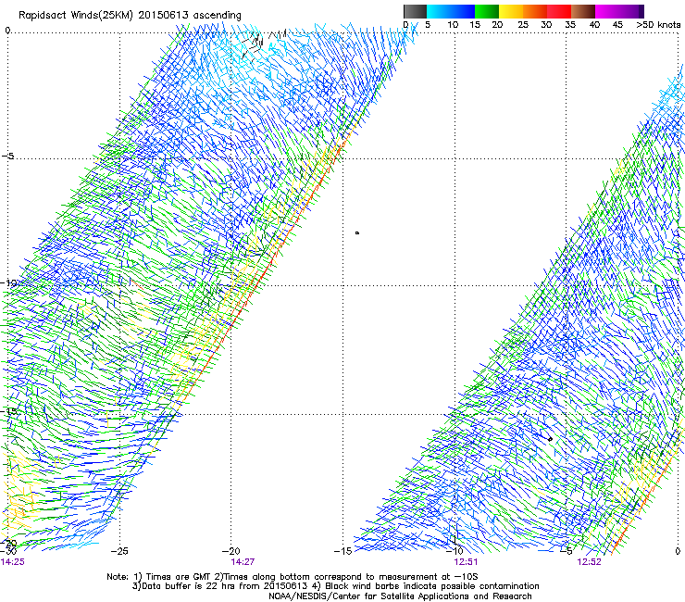Screen dimensions: 685x602
Task: Click the magenta 40-45 knots color swatch
Action: (x=607, y=11)
